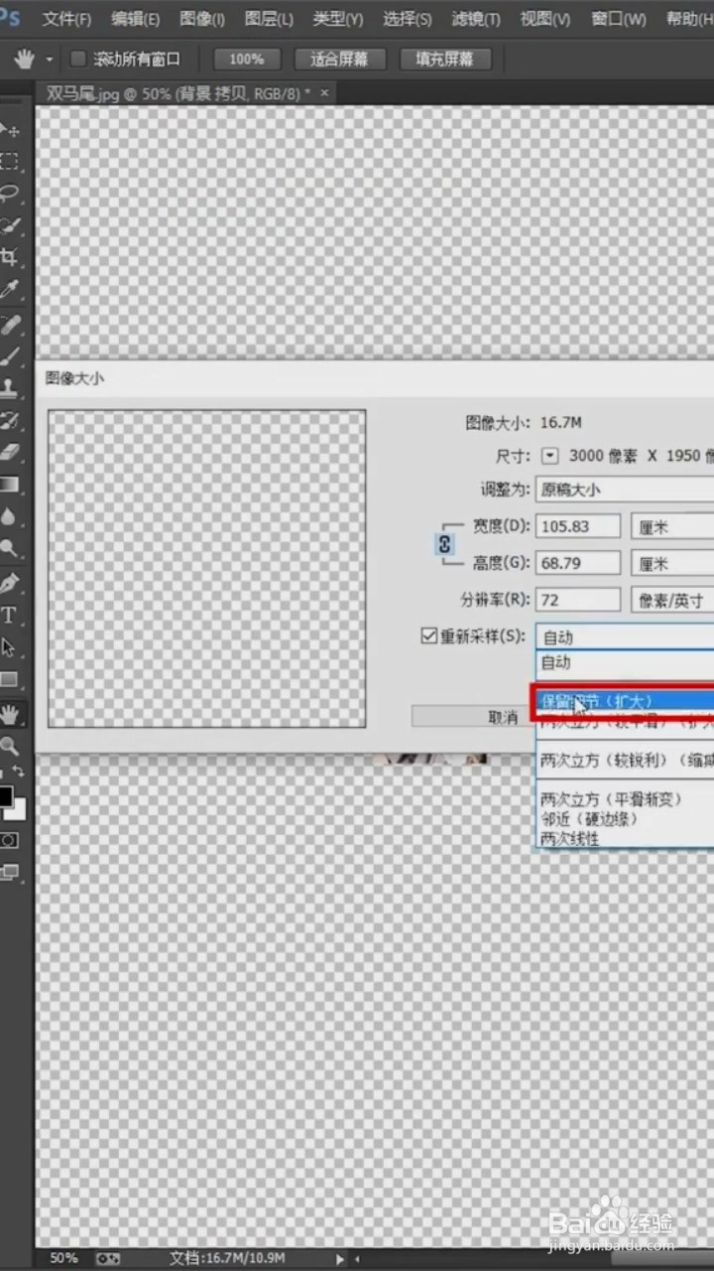
Task: Select the Zoom tool
Action: click(x=9, y=746)
